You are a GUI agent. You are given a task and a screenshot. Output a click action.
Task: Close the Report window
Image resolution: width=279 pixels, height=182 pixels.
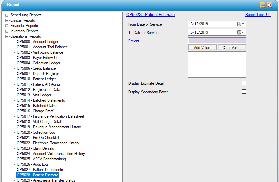[x=269, y=5]
